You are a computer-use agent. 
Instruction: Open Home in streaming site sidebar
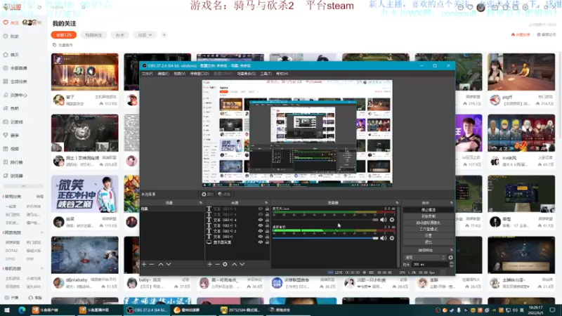click(11, 55)
